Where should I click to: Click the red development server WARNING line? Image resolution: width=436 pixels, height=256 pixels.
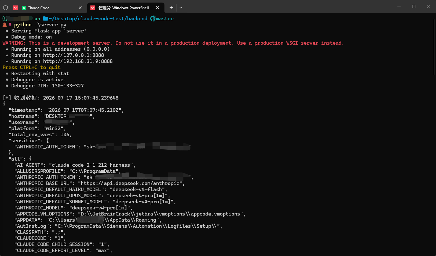pos(173,43)
